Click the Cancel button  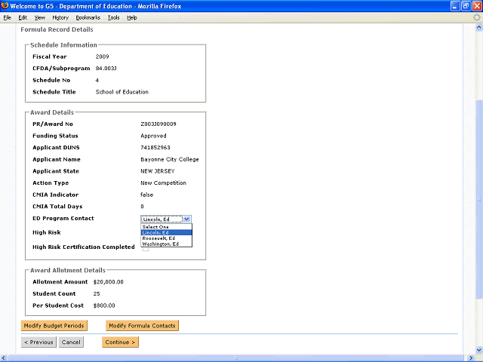[71, 342]
